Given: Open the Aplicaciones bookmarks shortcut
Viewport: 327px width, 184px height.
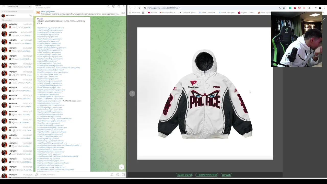Looking at the screenshot, I should pyautogui.click(x=135, y=13).
